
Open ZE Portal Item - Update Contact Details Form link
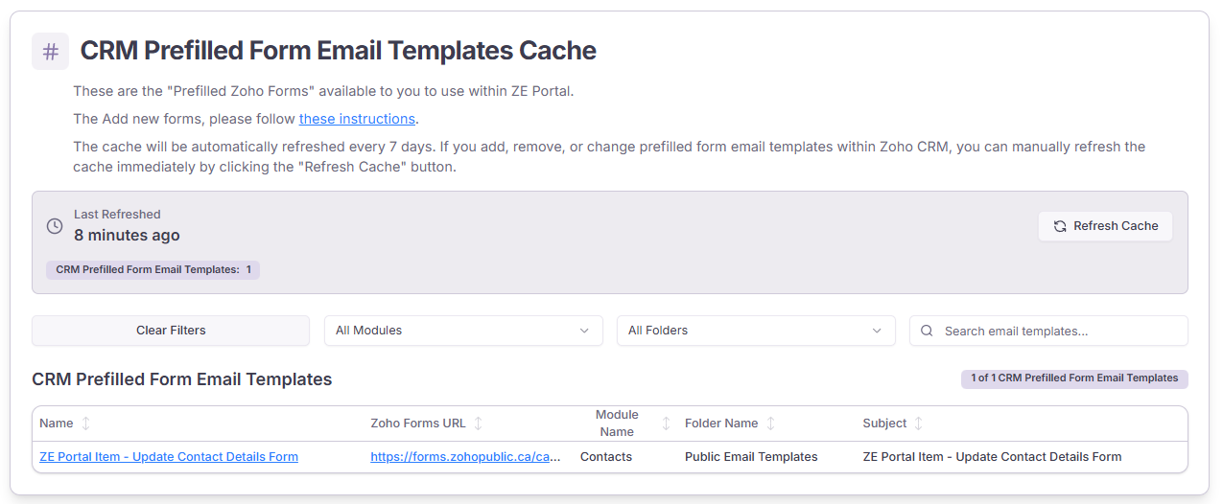pyautogui.click(x=169, y=457)
